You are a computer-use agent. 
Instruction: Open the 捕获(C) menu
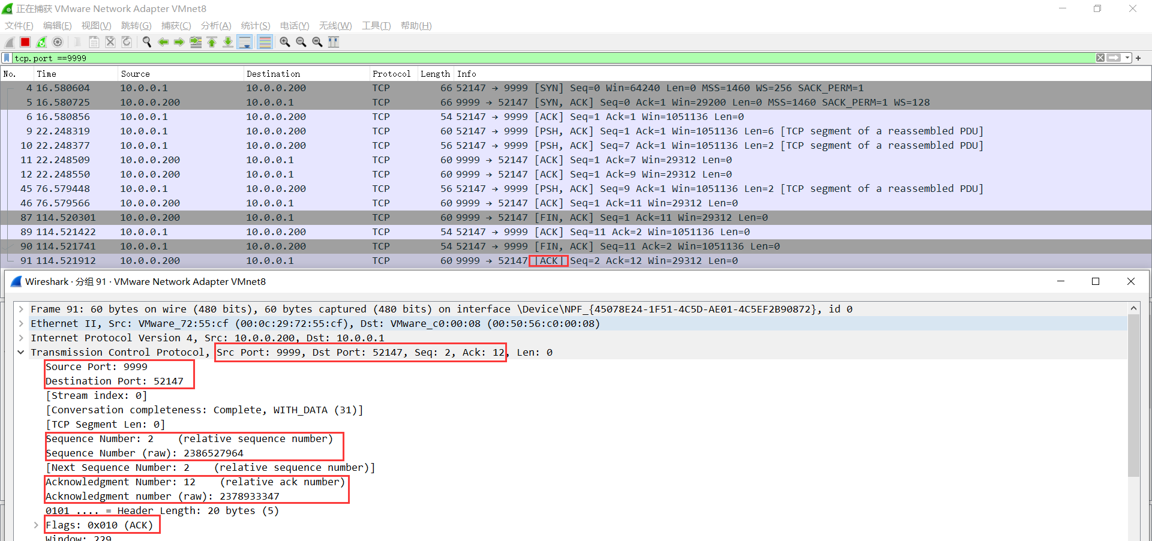coord(176,26)
